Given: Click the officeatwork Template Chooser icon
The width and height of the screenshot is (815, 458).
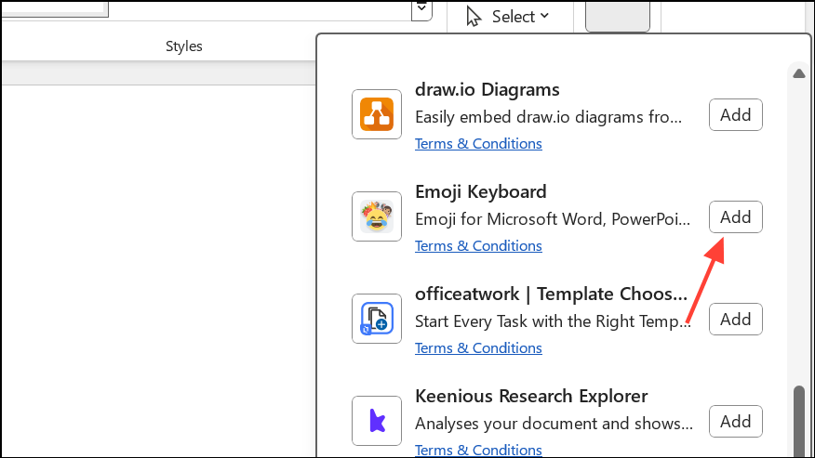Looking at the screenshot, I should (x=377, y=319).
